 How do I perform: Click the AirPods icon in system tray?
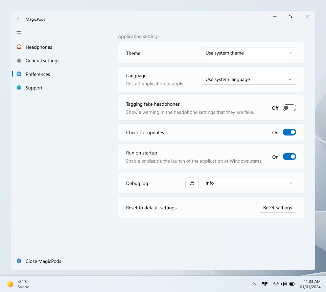[264, 284]
